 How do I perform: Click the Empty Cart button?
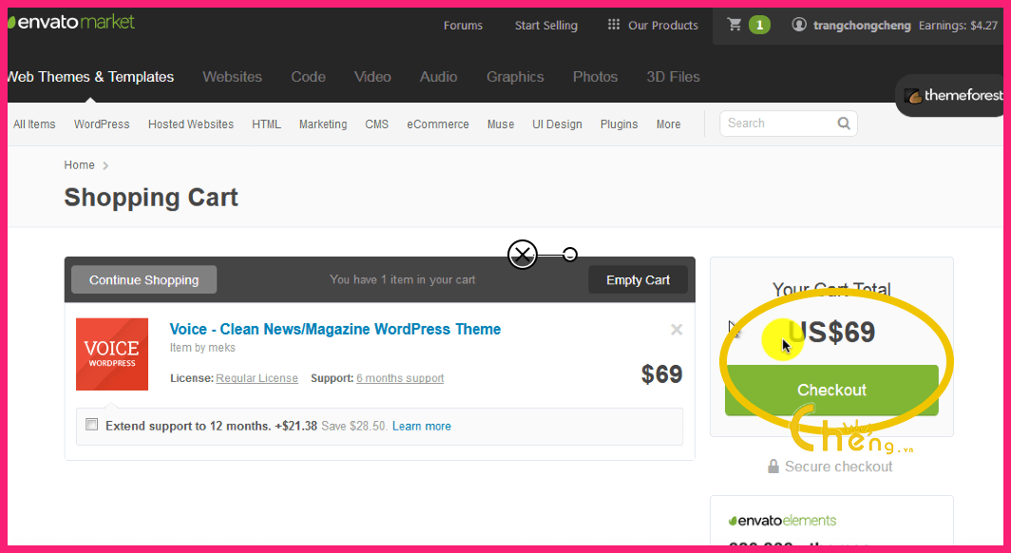[638, 279]
